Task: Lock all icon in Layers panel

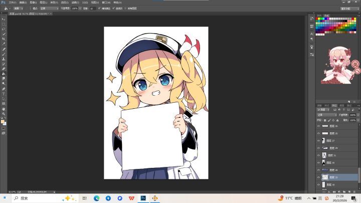Action: coord(337,120)
